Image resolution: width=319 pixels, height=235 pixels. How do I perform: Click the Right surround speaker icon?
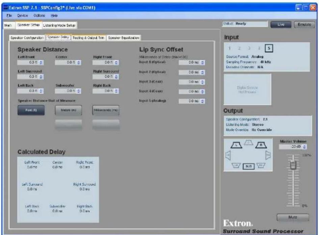(268, 155)
